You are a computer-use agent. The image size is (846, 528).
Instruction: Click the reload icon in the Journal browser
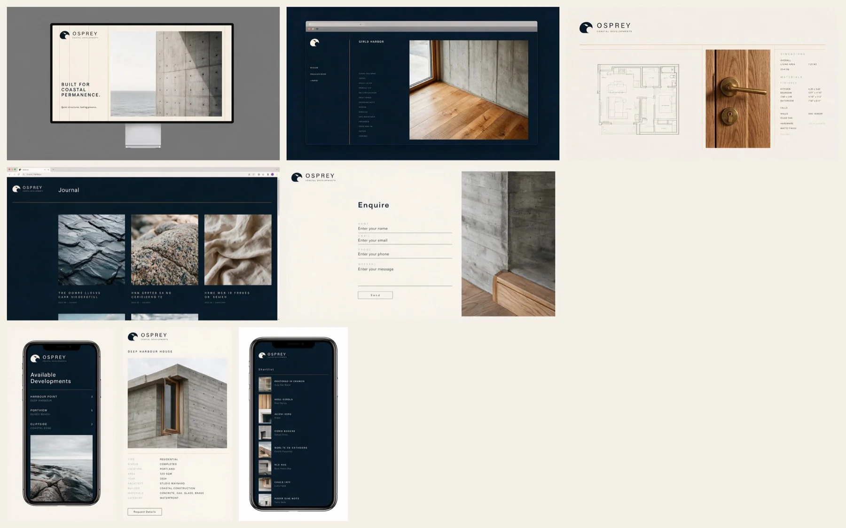[18, 174]
